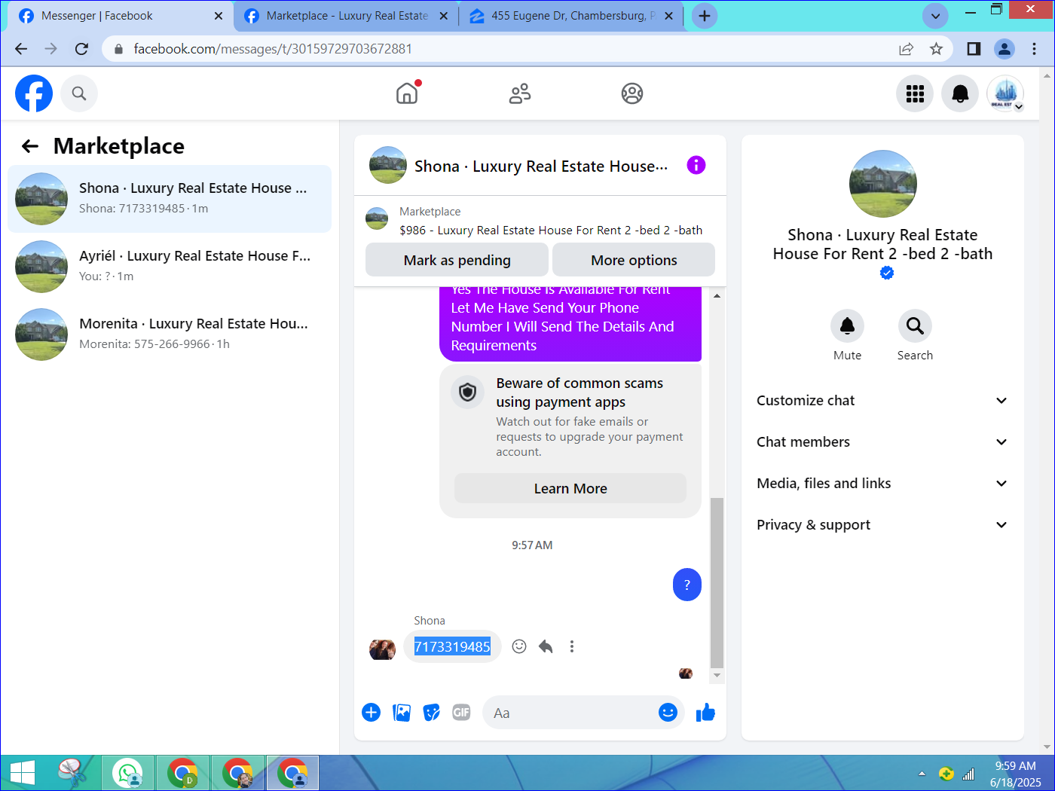Expand Chat members section

click(882, 442)
